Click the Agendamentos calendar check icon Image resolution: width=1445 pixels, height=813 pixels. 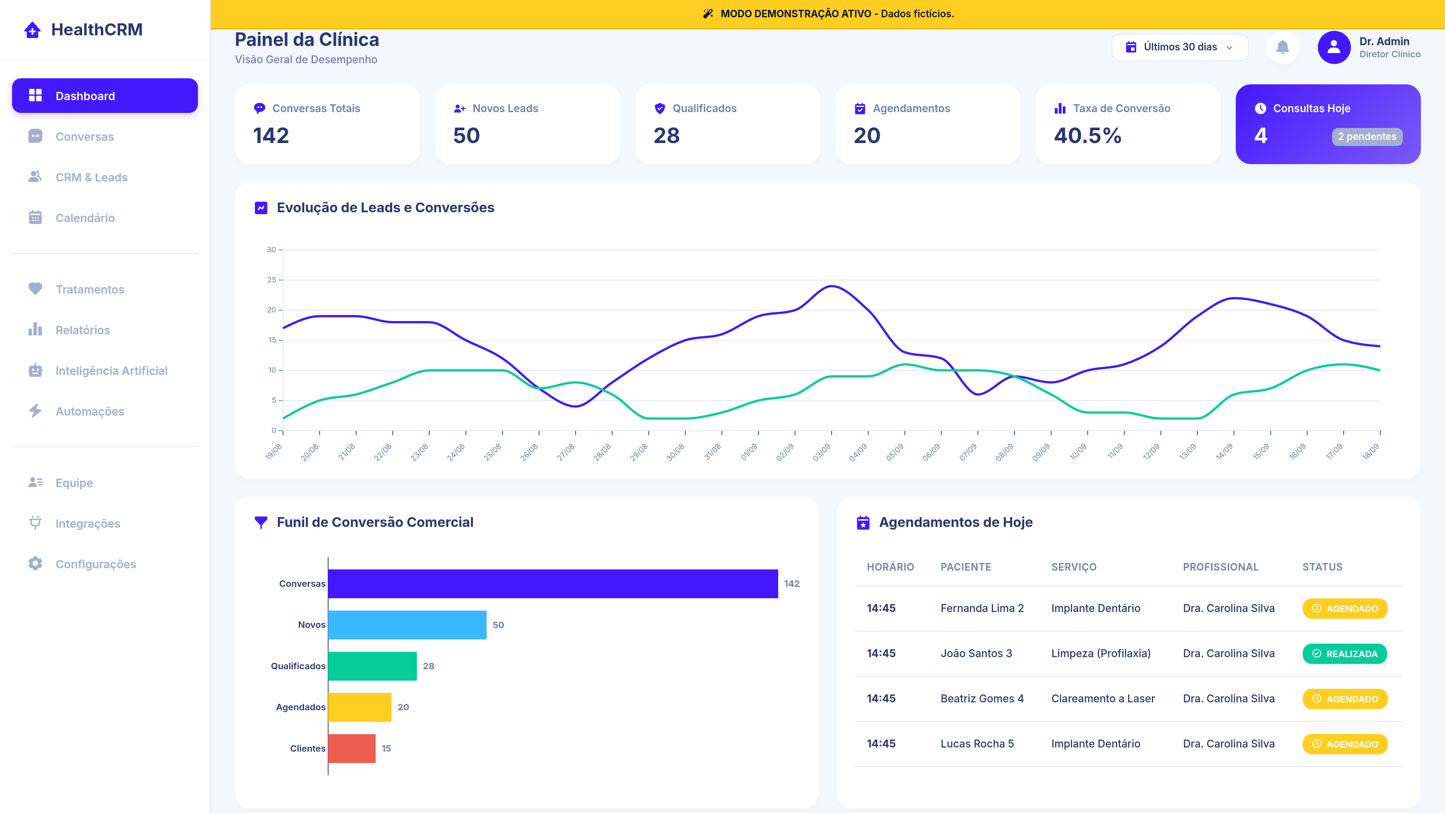coord(860,108)
